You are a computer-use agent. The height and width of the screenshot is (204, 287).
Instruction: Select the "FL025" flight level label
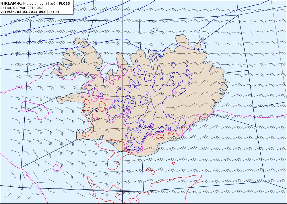(64, 3)
